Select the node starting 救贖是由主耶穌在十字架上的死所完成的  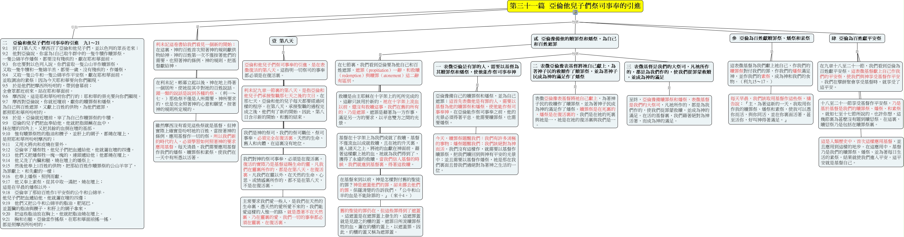coord(379,109)
